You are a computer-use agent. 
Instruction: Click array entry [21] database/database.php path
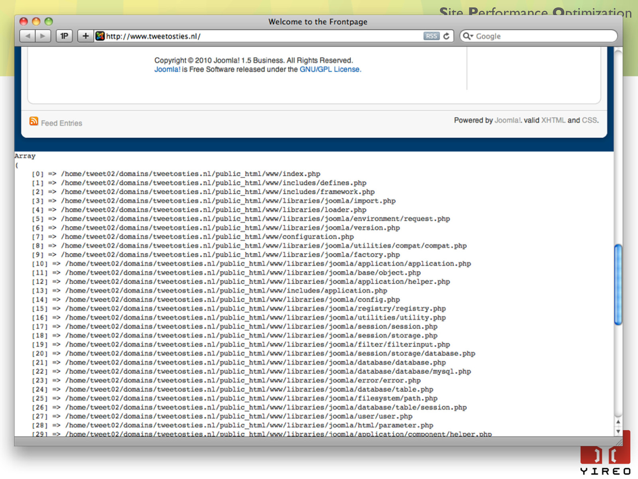tap(256, 362)
